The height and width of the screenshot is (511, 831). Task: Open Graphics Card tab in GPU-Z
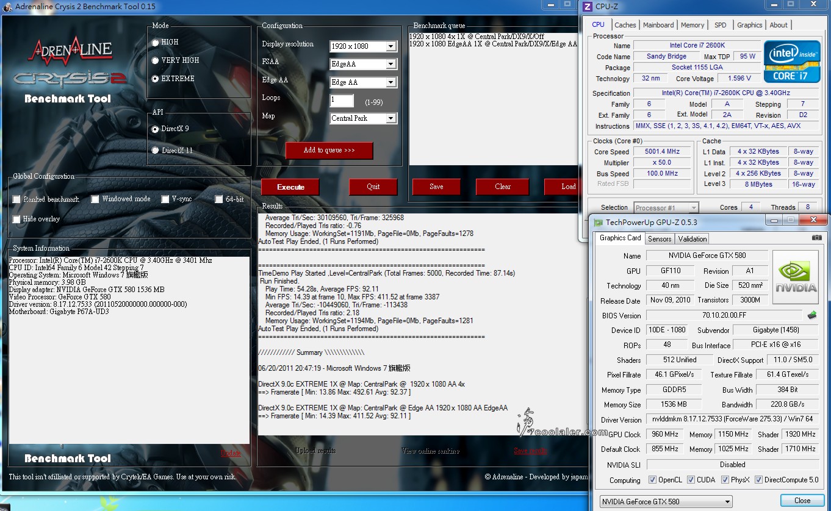(621, 238)
